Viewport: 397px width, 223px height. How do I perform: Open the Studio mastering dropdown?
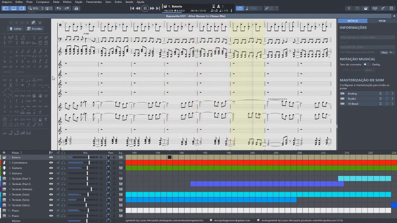tap(364, 98)
